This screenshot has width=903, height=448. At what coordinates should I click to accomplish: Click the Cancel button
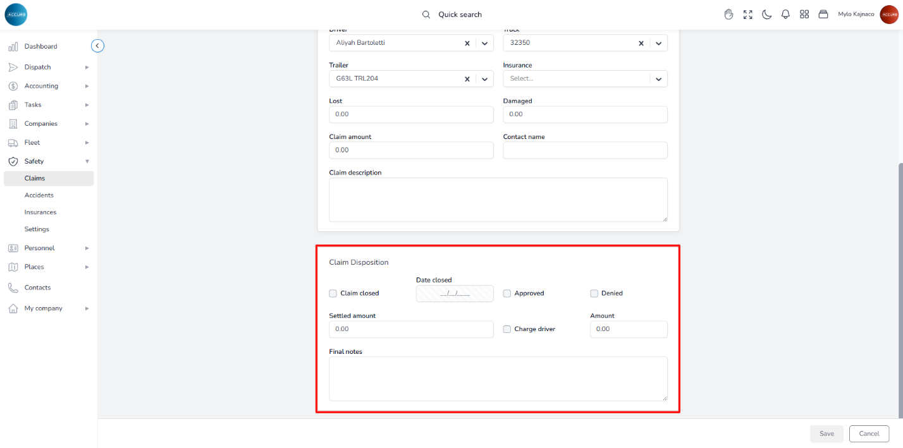(x=869, y=433)
